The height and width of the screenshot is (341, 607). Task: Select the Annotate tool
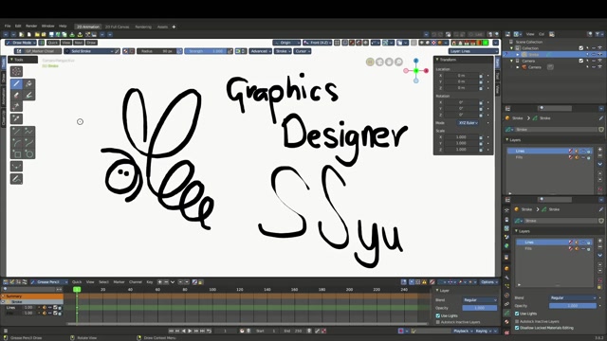pos(16,179)
